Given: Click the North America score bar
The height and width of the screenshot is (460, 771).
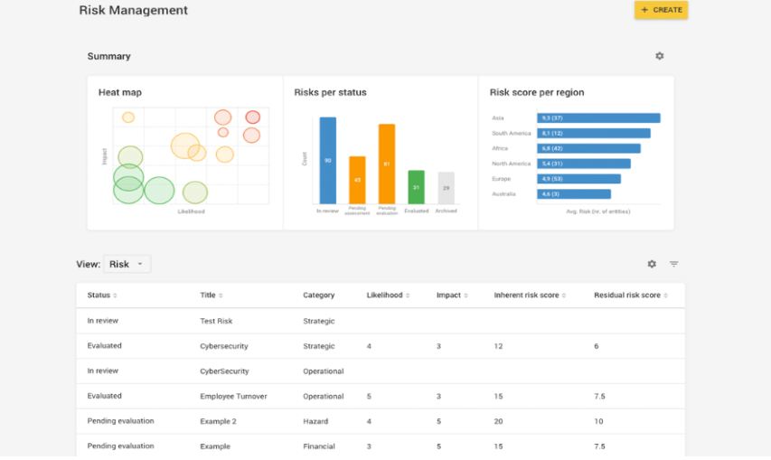Looking at the screenshot, I should [584, 164].
